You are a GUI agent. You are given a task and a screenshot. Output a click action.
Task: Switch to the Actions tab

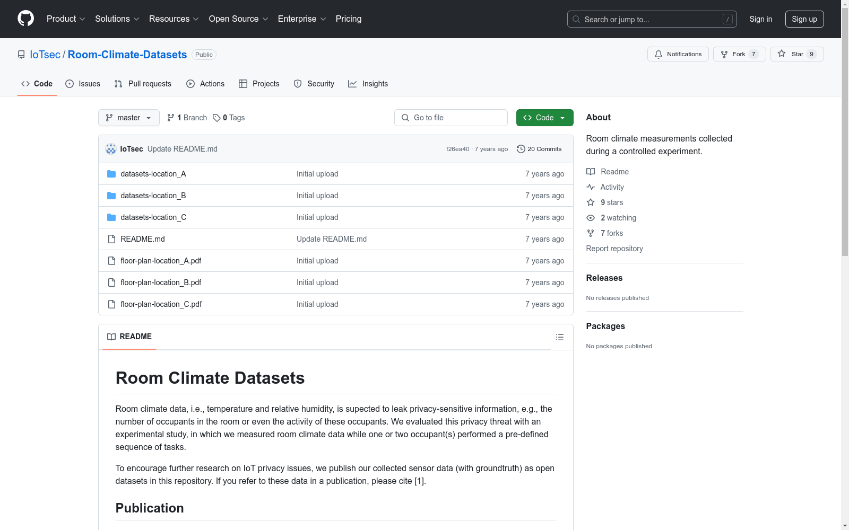(x=205, y=84)
